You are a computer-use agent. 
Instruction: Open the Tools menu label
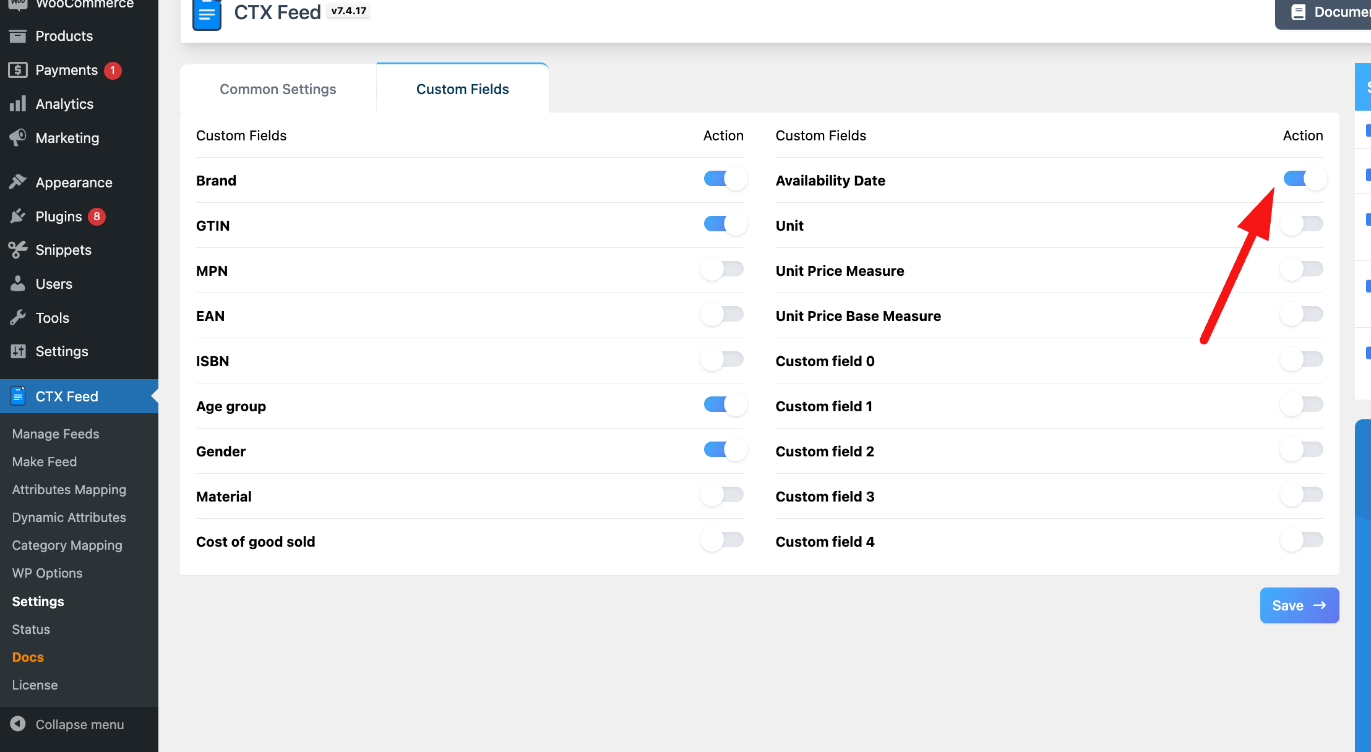pyautogui.click(x=53, y=318)
